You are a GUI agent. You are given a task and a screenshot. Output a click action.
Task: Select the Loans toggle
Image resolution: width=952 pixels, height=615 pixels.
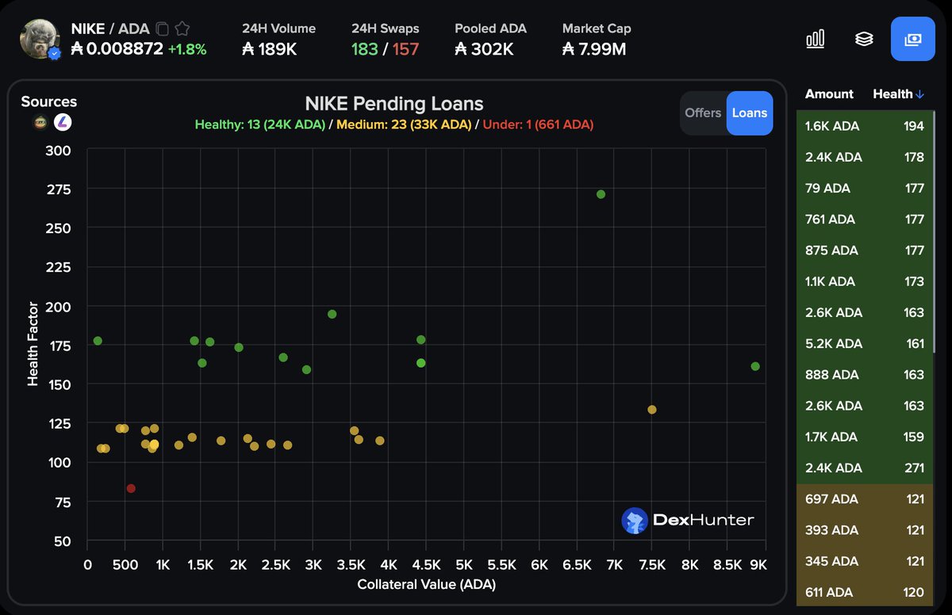coord(750,113)
